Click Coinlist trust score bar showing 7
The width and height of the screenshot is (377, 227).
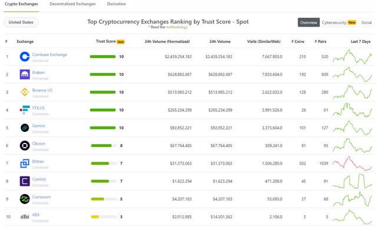tap(104, 181)
